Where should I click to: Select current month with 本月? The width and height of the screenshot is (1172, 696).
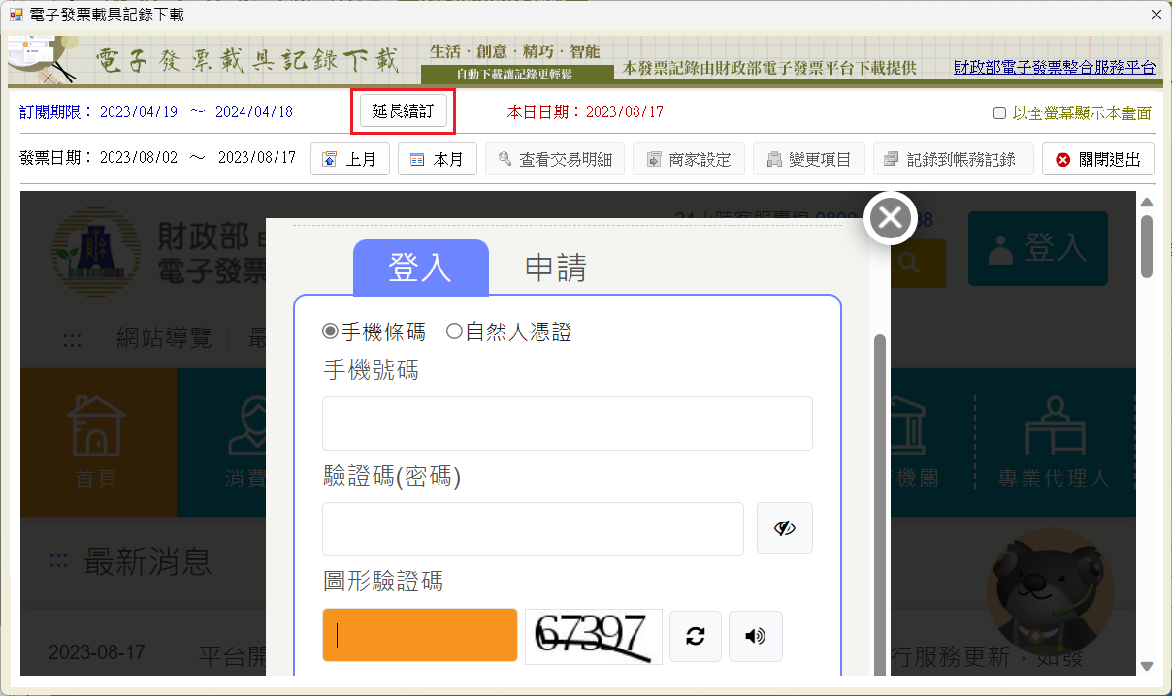[438, 159]
